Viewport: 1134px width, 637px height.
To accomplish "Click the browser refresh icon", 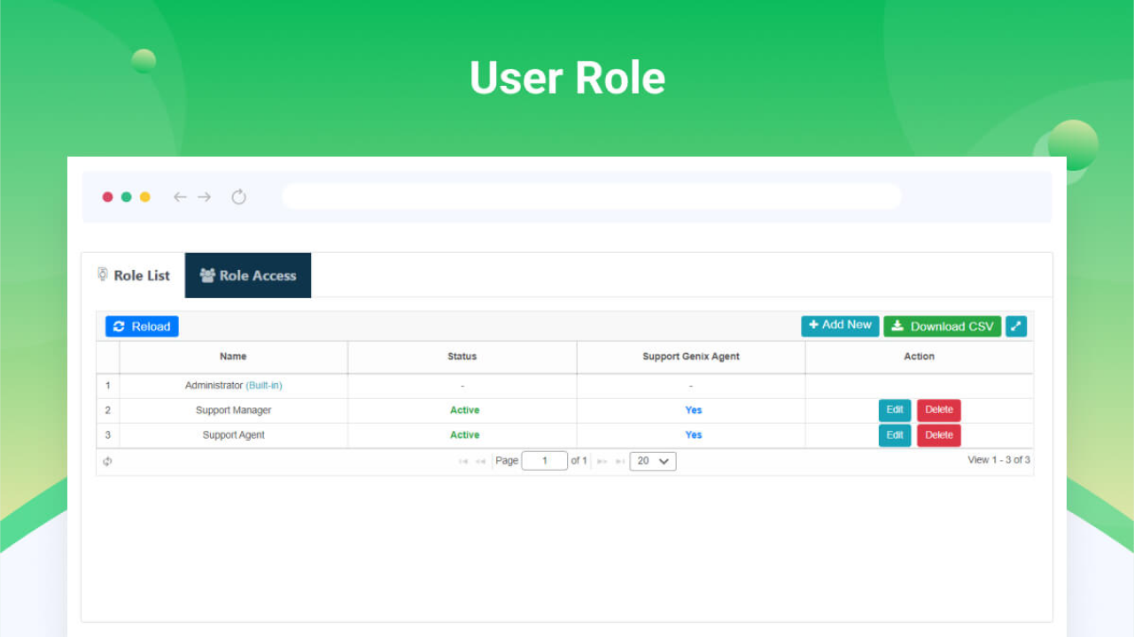I will pos(238,197).
